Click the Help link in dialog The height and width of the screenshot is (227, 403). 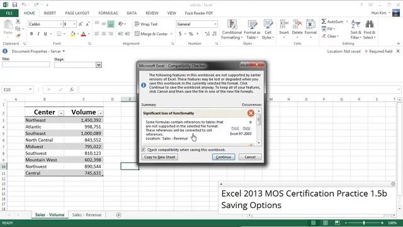pos(246,128)
